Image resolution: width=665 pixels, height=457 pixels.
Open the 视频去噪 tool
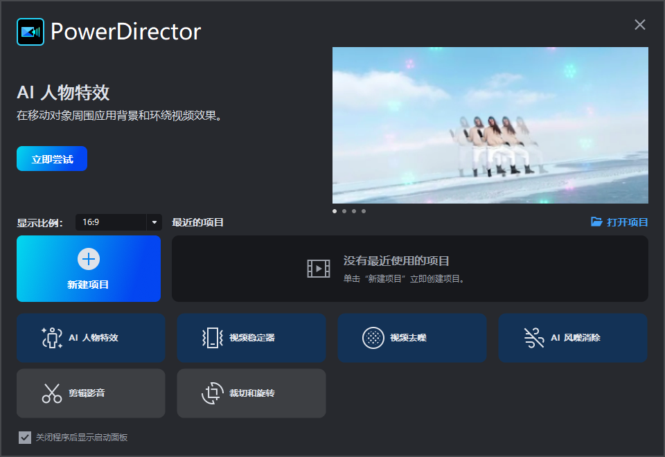tap(412, 338)
